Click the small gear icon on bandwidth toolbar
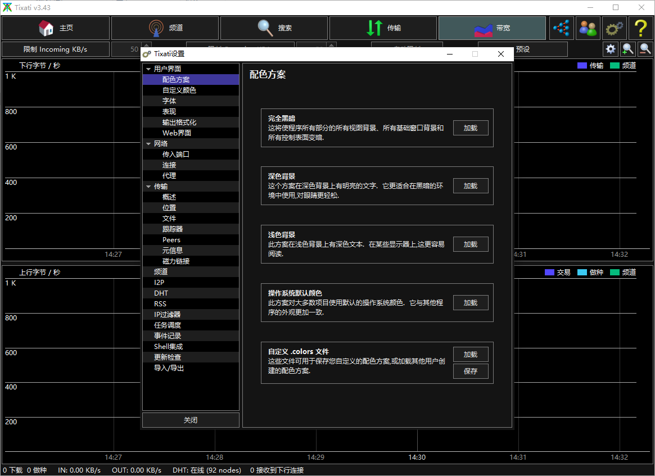The width and height of the screenshot is (655, 476). 611,49
